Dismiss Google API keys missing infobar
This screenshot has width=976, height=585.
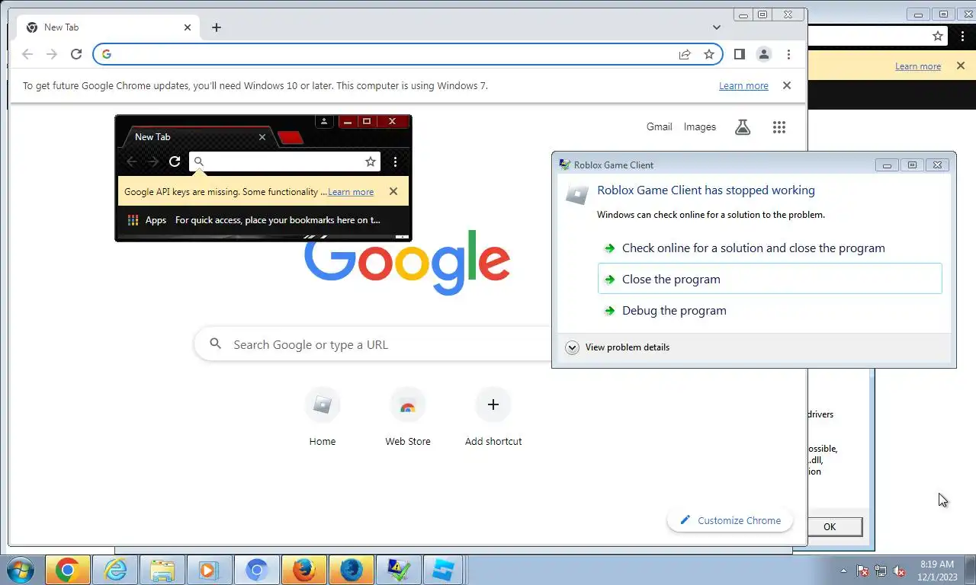(x=393, y=191)
